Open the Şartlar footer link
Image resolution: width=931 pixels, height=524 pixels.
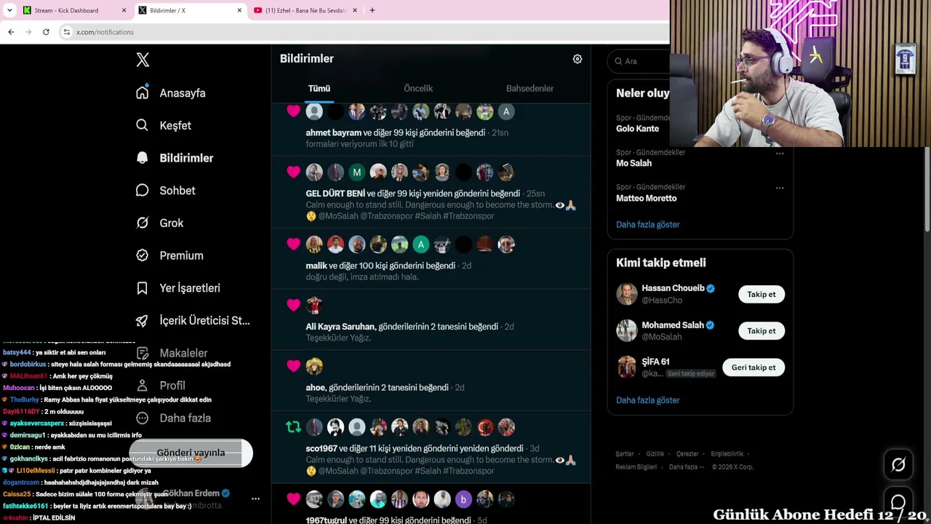click(x=625, y=454)
